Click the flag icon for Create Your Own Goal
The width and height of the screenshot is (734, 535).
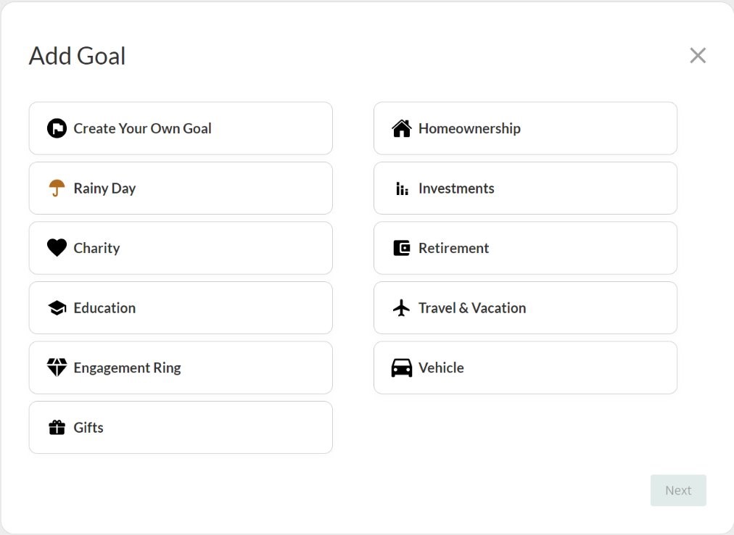pyautogui.click(x=57, y=128)
